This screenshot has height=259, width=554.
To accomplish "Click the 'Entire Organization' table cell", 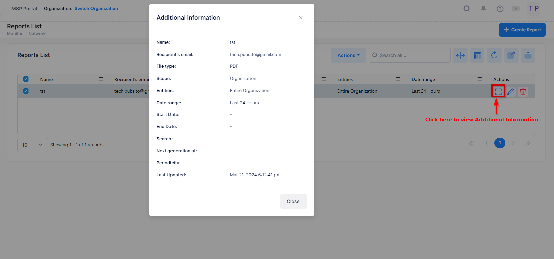I will click(x=357, y=91).
